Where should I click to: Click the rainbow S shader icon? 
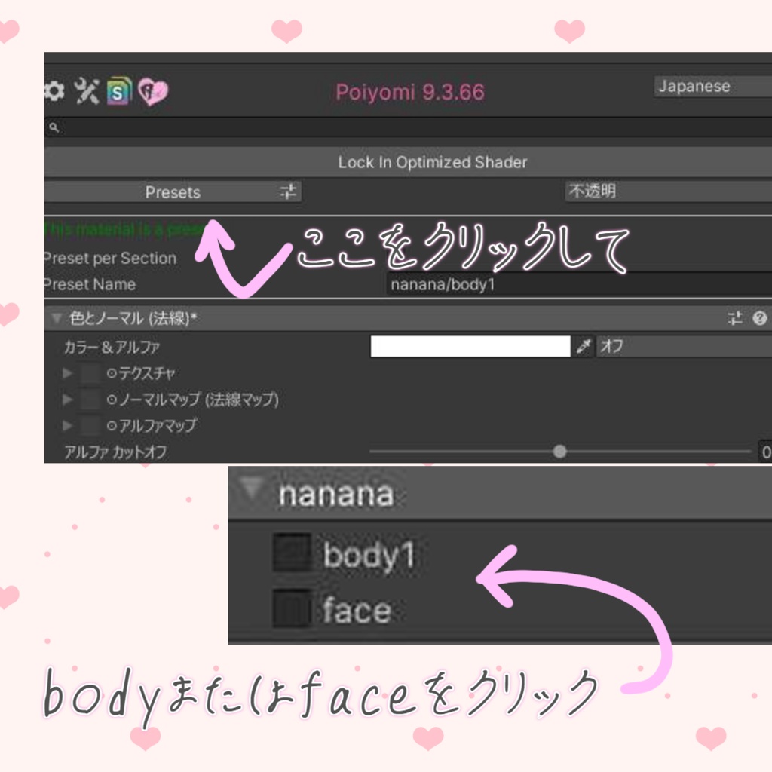pos(119,91)
